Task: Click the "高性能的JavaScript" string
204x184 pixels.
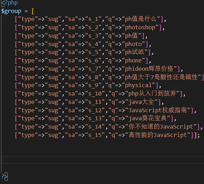Action: tap(158, 135)
